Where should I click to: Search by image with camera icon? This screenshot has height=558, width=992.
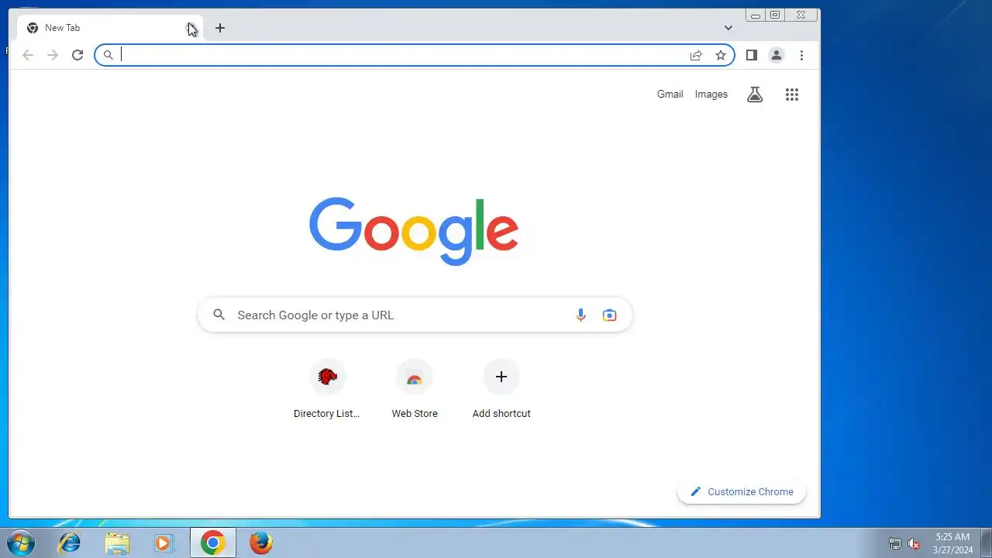[610, 315]
